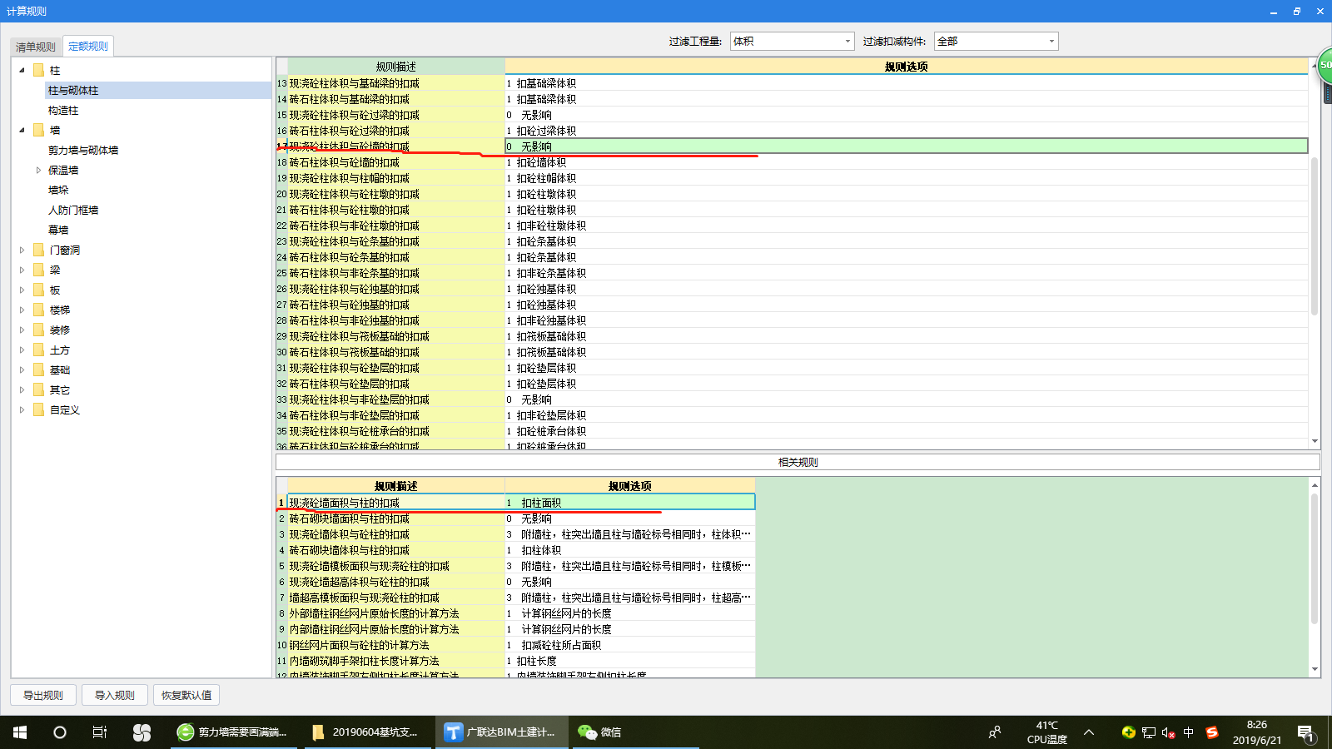Open the notification center icon
This screenshot has height=749, width=1332.
click(x=1305, y=732)
